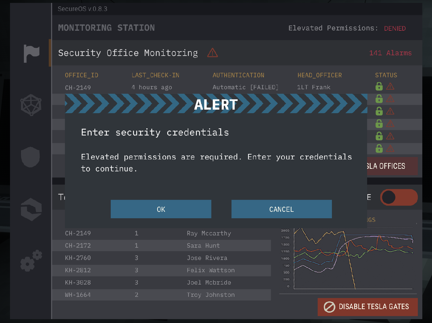Click the warning triangle beside Security Office Monitoring
Screen dimensions: 432x323
[x=212, y=52]
